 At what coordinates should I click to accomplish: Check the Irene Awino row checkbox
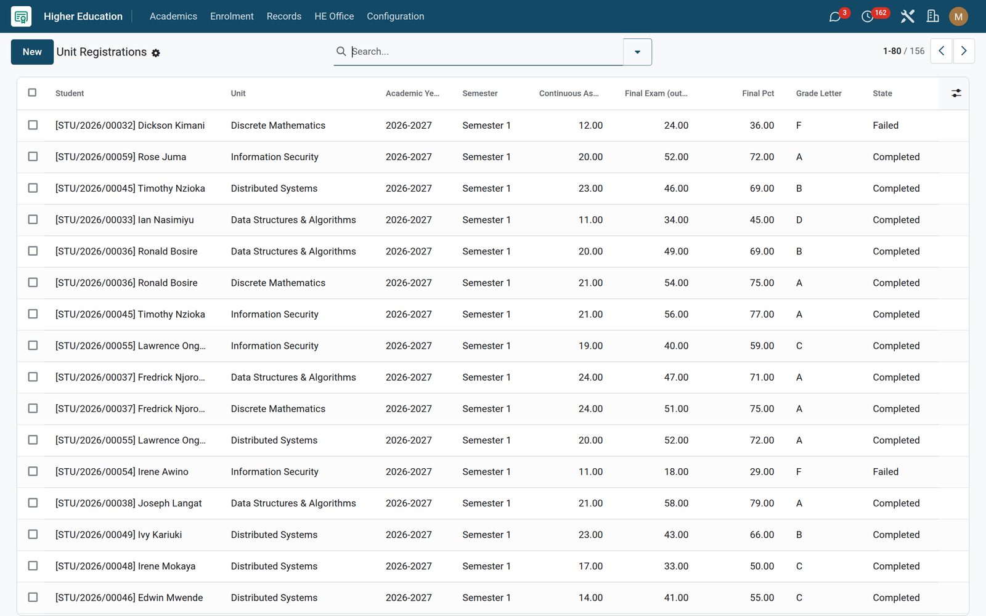(33, 471)
